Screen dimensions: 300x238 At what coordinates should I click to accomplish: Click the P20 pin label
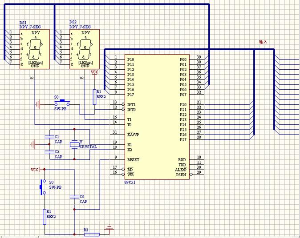click(x=183, y=105)
